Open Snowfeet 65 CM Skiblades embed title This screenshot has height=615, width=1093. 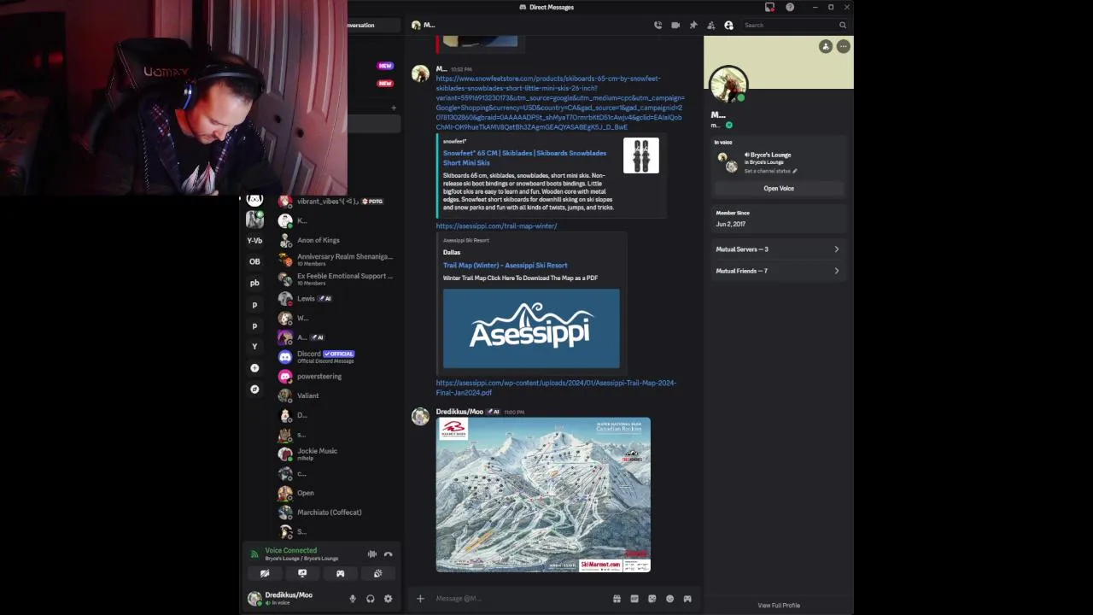pos(524,158)
